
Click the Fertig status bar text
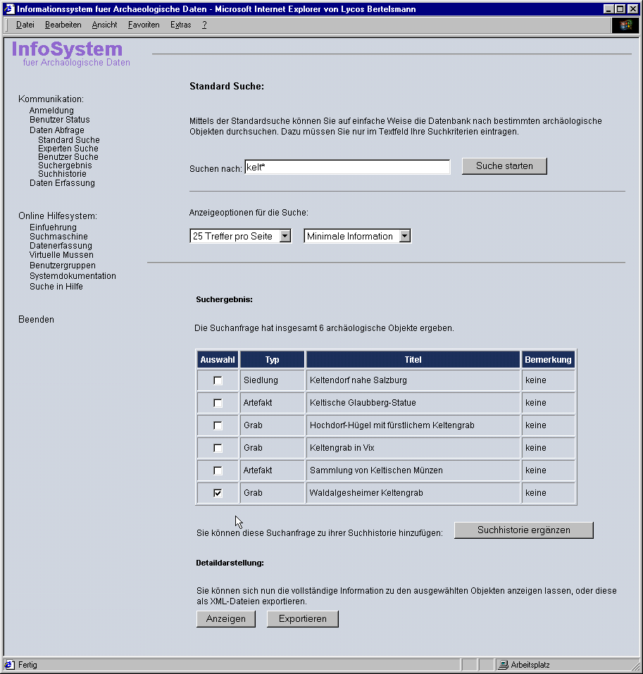click(x=27, y=665)
